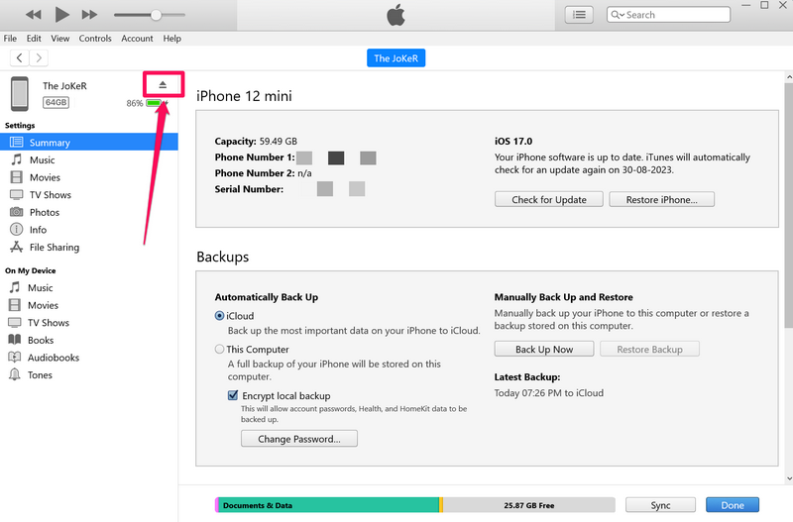Click Latest Backup time text
This screenshot has width=793, height=522.
(x=549, y=393)
